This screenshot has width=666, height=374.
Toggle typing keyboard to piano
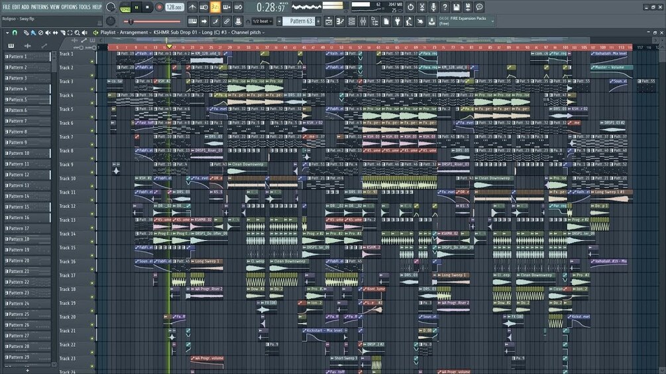click(x=192, y=21)
